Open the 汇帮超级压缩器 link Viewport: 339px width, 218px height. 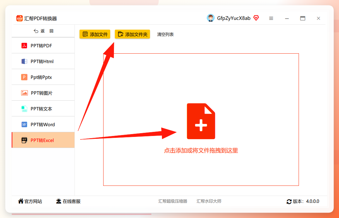click(x=173, y=201)
